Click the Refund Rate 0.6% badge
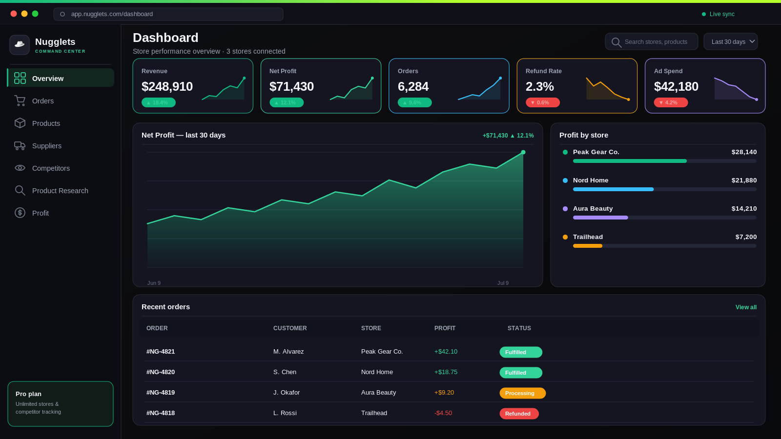The width and height of the screenshot is (781, 439). [543, 102]
